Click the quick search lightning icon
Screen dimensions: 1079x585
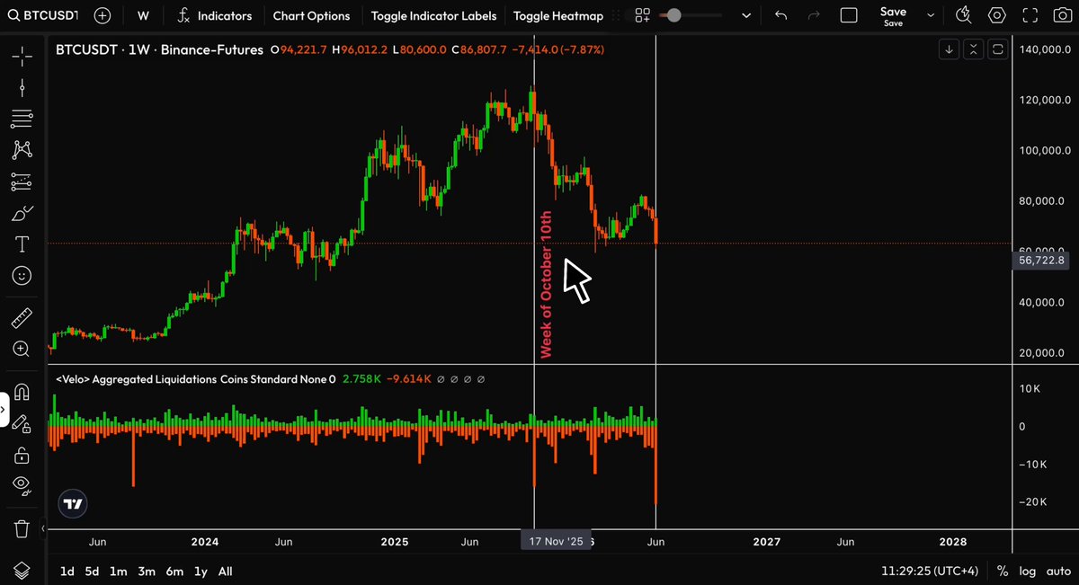click(x=963, y=15)
